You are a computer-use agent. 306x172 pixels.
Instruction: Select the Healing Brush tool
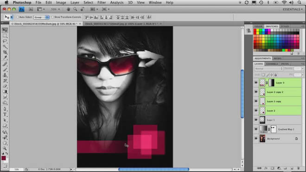[5, 64]
